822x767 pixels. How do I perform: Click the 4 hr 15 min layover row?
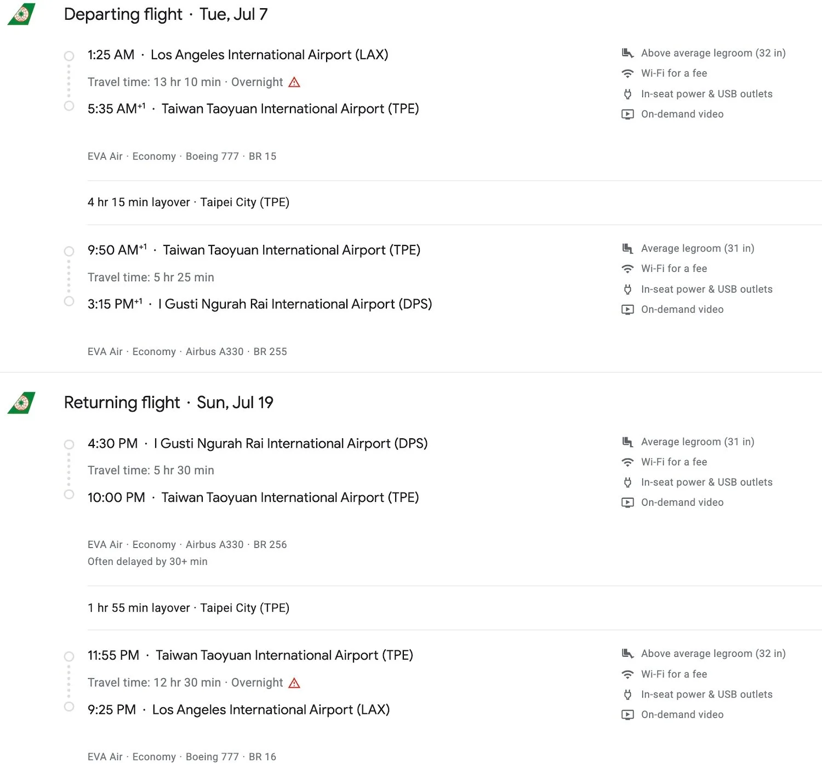click(x=454, y=203)
